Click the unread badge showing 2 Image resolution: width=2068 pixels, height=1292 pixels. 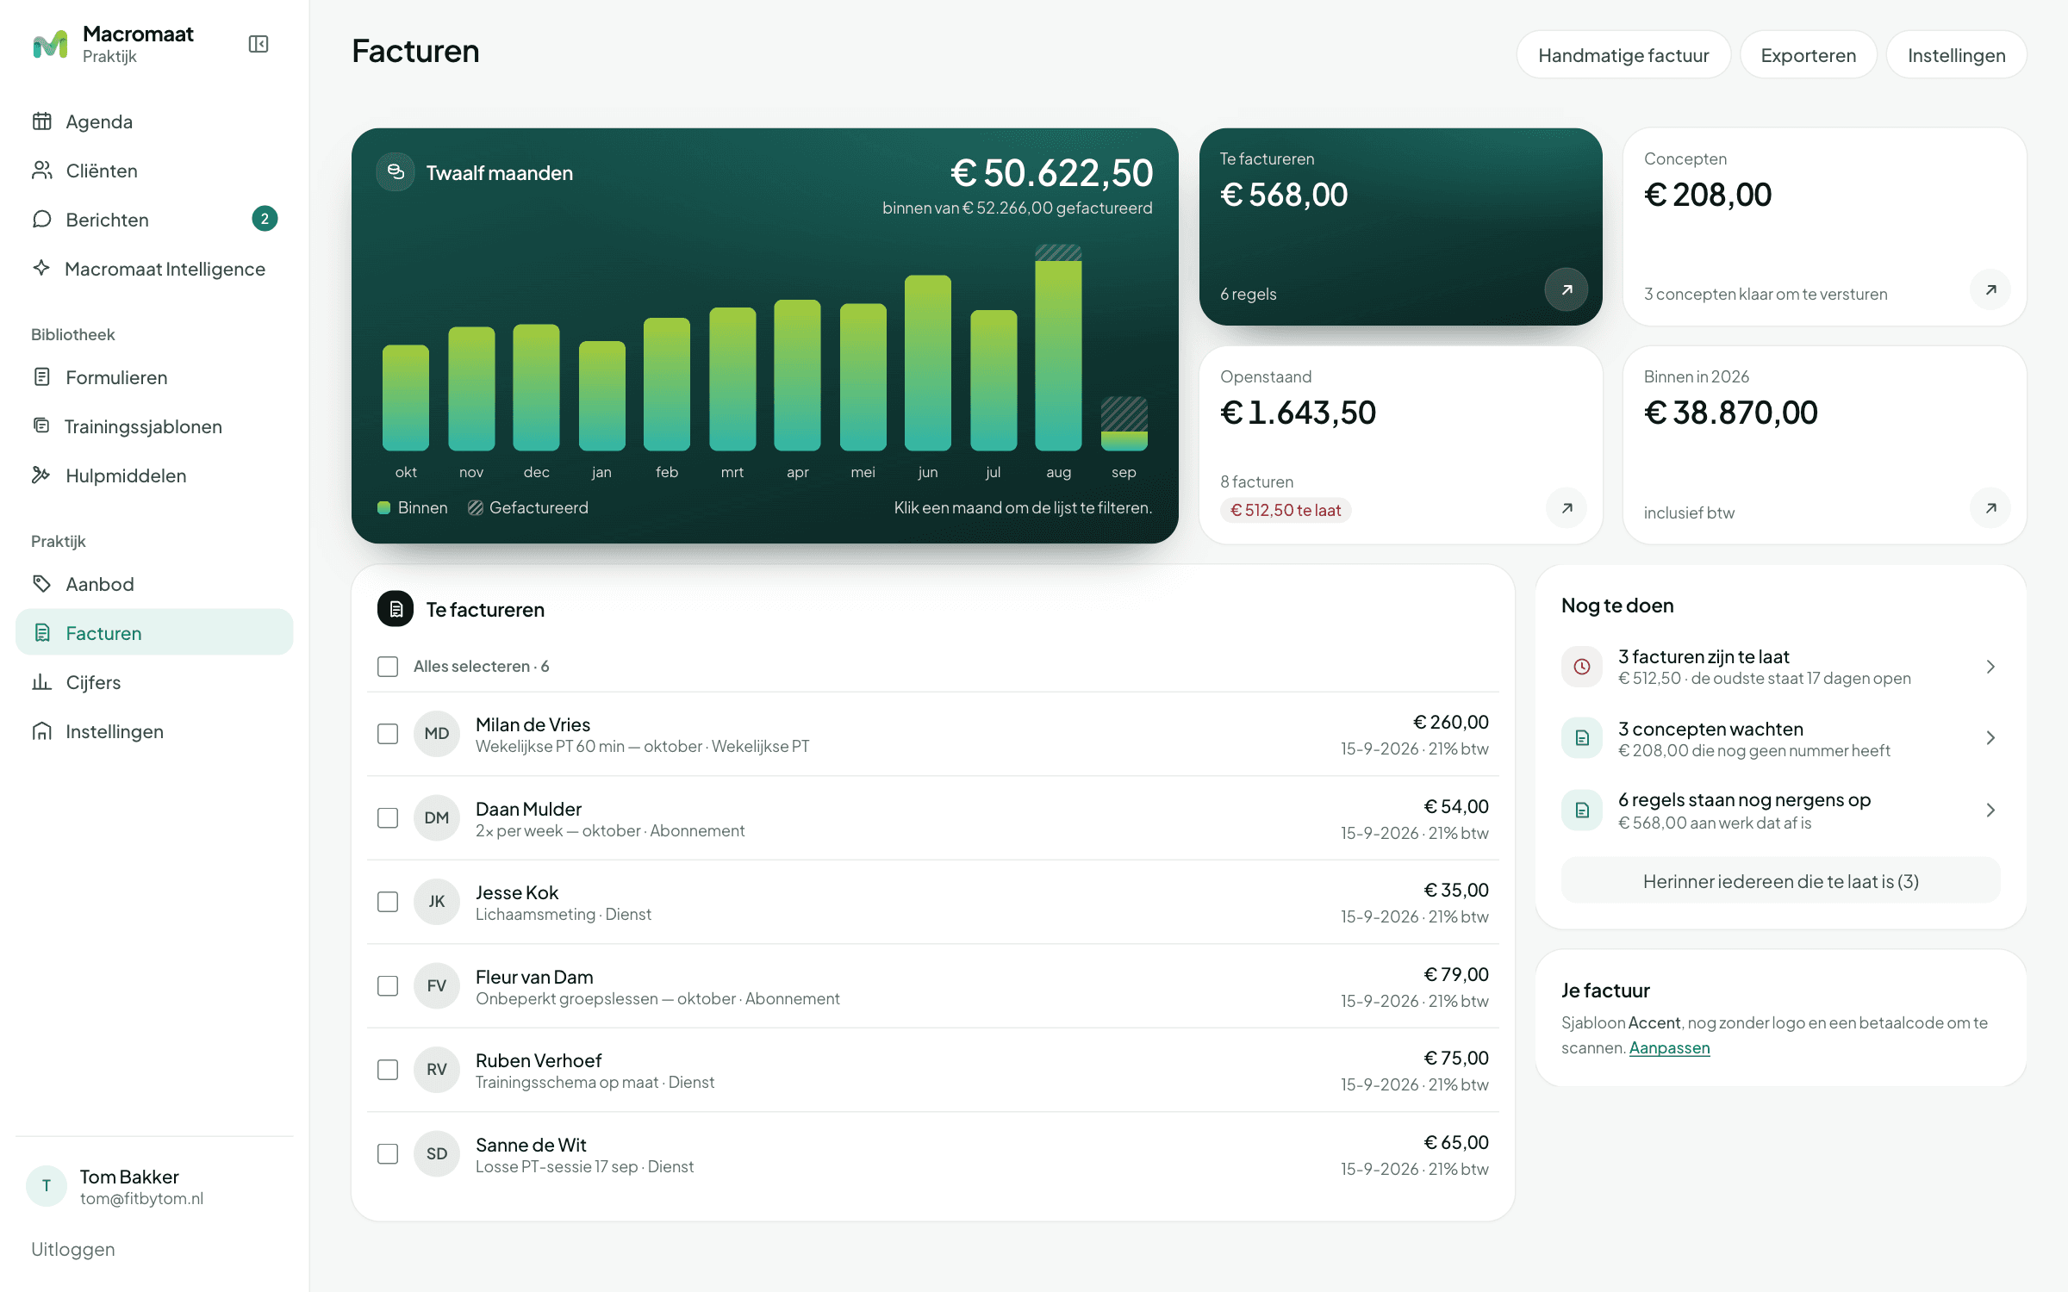click(x=265, y=219)
